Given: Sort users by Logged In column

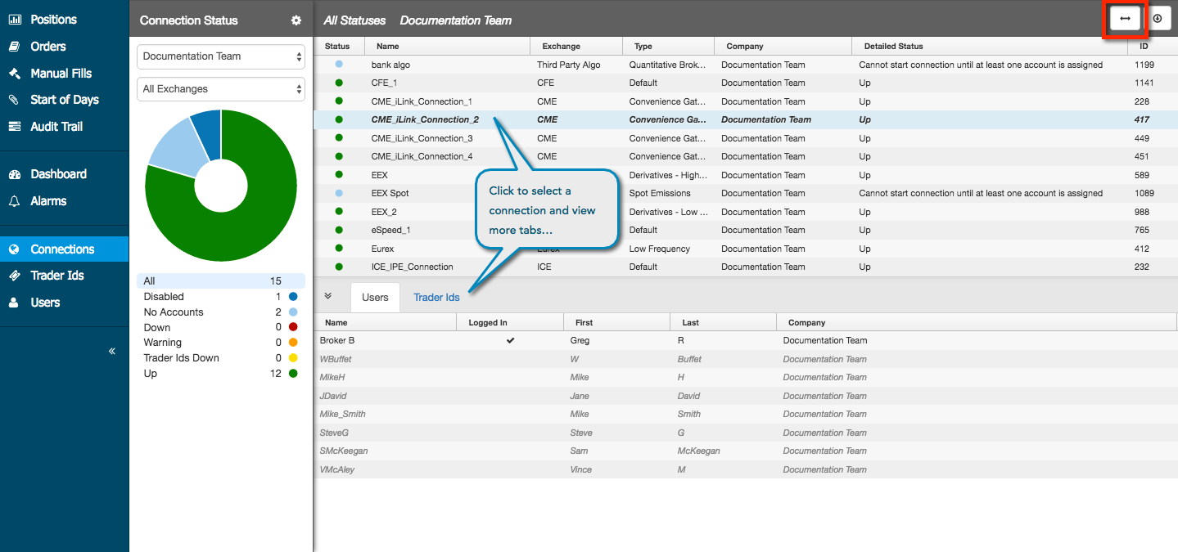Looking at the screenshot, I should point(510,323).
